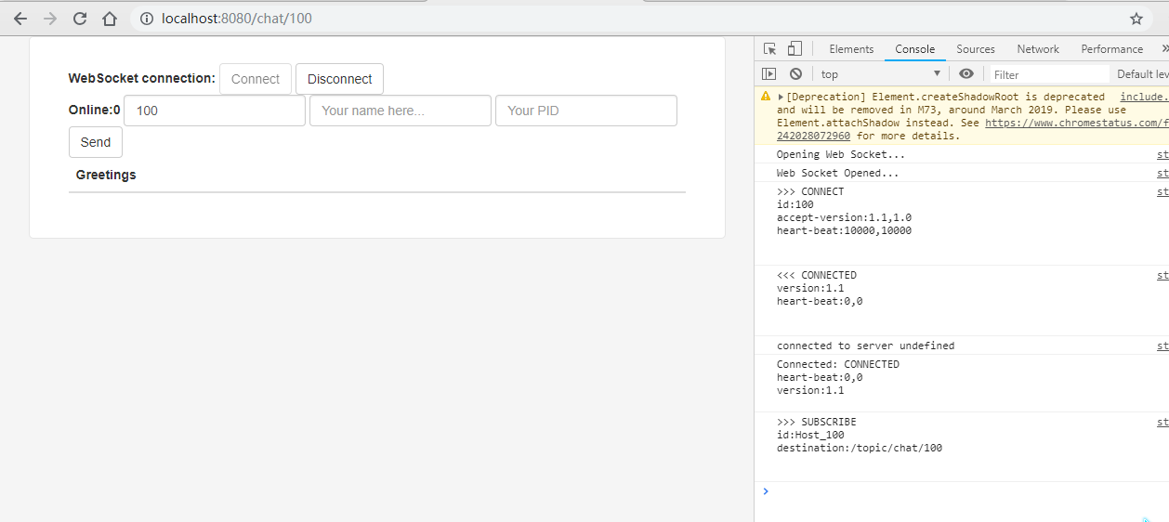1169x522 pixels.
Task: Reload the current page
Action: click(x=80, y=19)
